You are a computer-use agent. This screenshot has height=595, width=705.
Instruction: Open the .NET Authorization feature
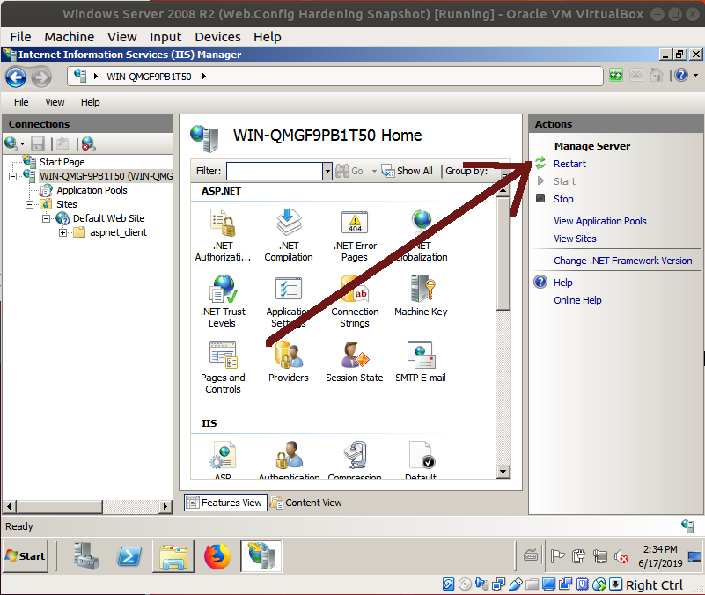[223, 235]
